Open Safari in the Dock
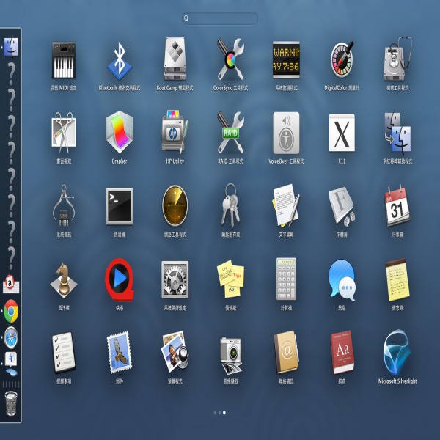The width and height of the screenshot is (440, 440). (x=11, y=337)
